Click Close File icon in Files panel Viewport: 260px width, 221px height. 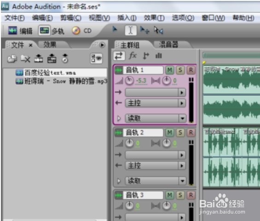25,59
